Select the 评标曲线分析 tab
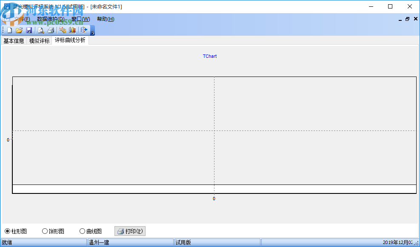Image resolution: width=420 pixels, height=247 pixels. coord(70,40)
